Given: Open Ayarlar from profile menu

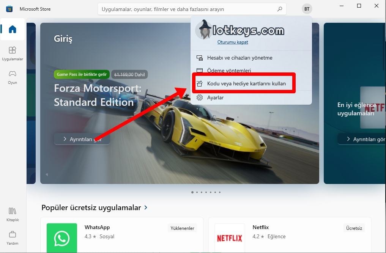Looking at the screenshot, I should click(251, 98).
